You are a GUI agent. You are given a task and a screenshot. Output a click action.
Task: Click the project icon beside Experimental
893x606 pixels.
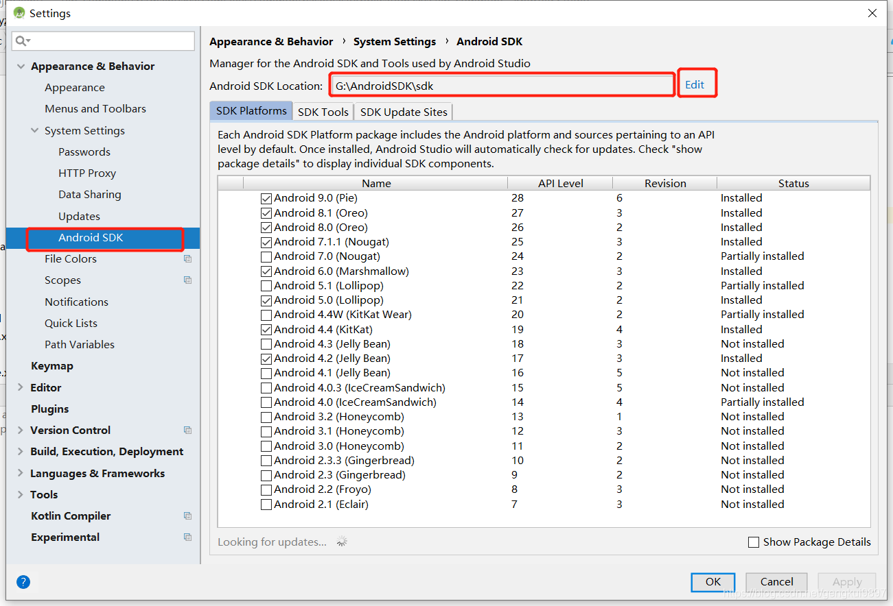point(187,537)
